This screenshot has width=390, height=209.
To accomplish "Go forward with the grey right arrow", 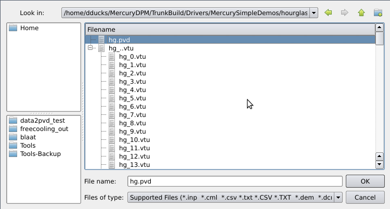I will (345, 12).
